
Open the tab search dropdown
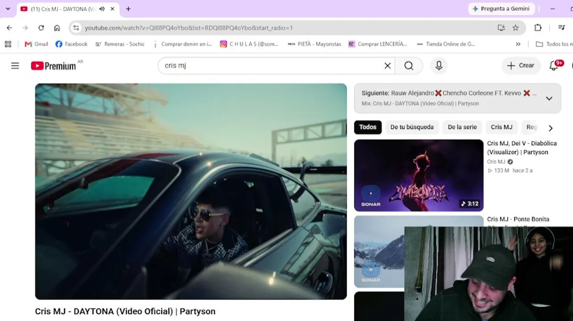[x=8, y=9]
